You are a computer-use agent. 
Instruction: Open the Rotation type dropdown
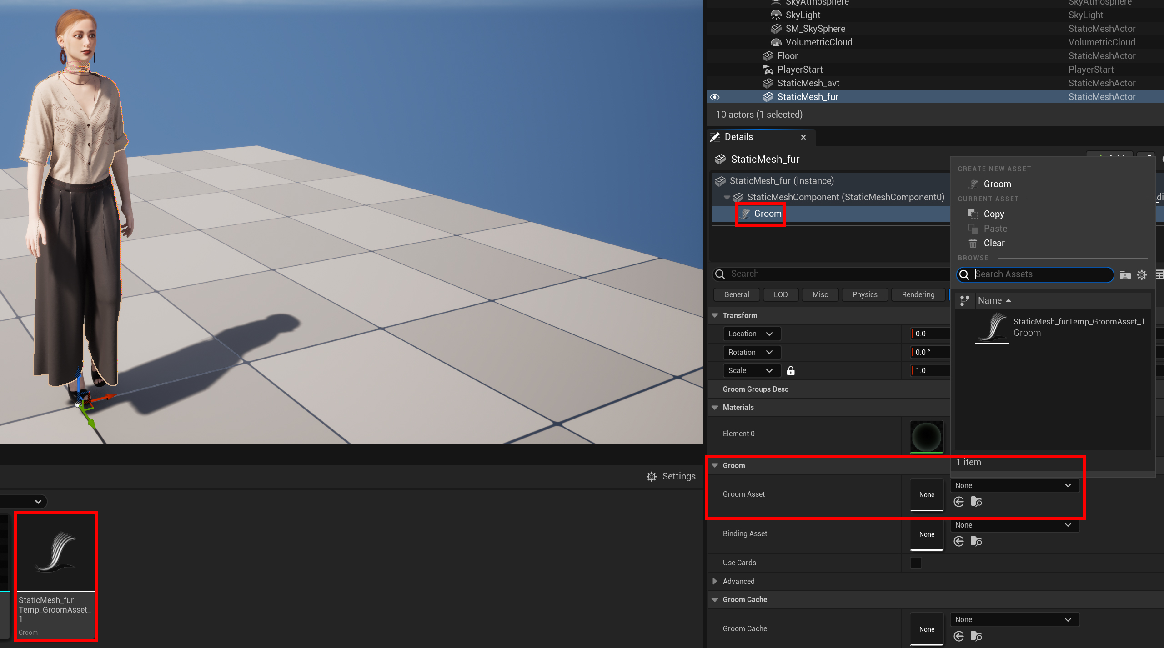coord(752,352)
